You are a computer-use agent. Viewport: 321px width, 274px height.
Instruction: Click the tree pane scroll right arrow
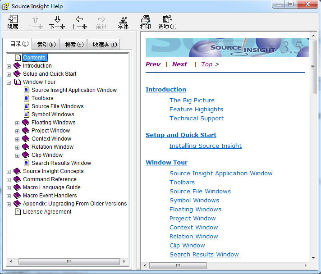tap(124, 261)
